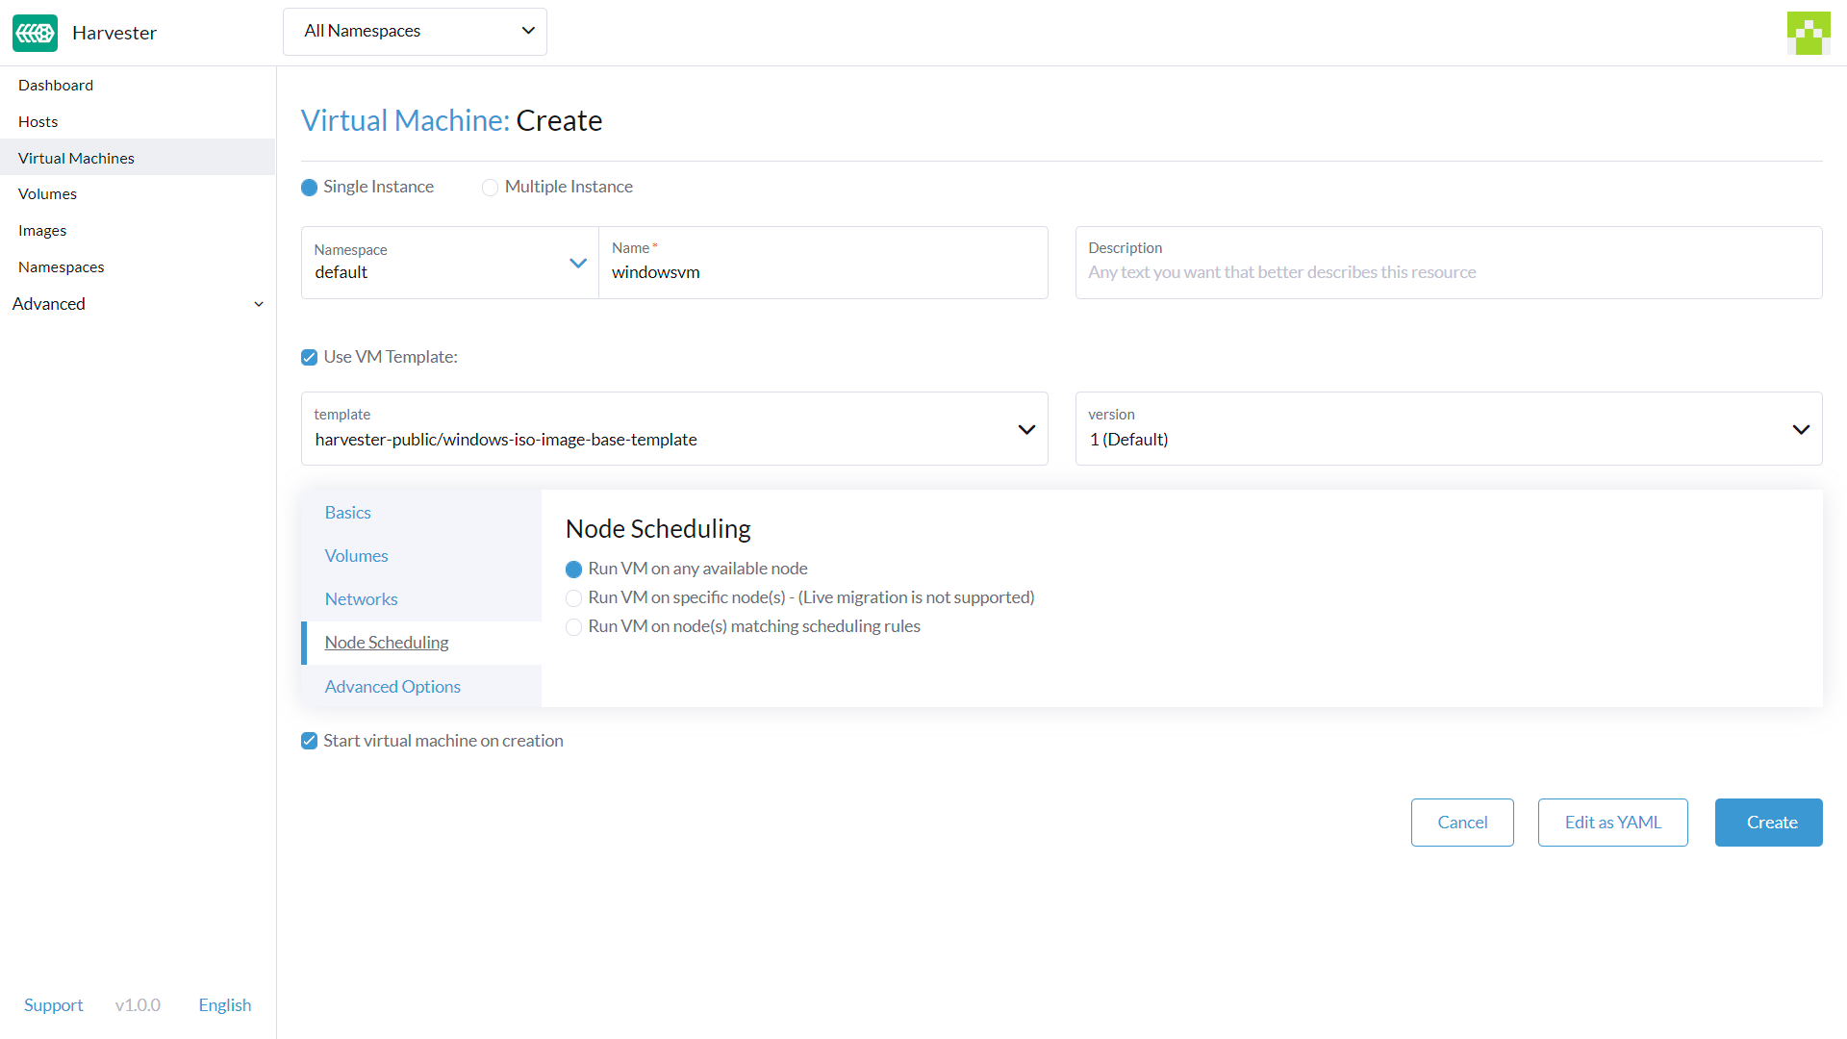Screen dimensions: 1847x1039
Task: Go to Volumes via the sidebar
Action: 47,193
